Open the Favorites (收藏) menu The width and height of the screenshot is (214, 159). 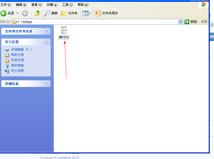click(x=52, y=5)
